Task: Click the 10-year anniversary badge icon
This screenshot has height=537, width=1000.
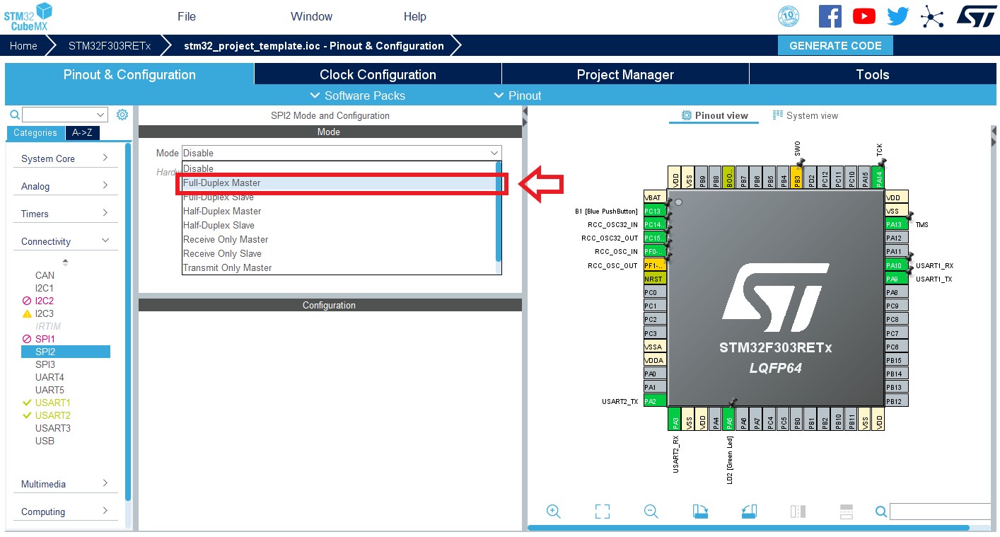Action: [x=789, y=16]
